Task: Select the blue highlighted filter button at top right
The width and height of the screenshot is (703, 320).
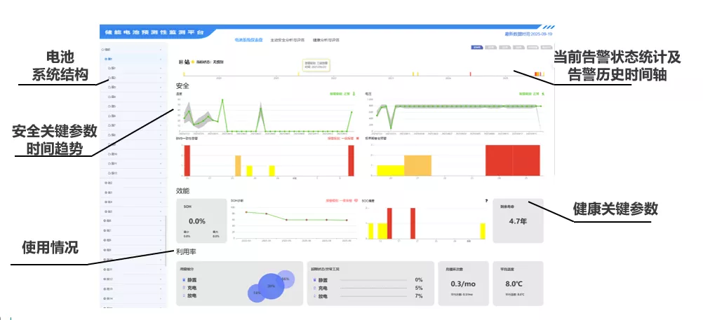Action: click(x=476, y=46)
